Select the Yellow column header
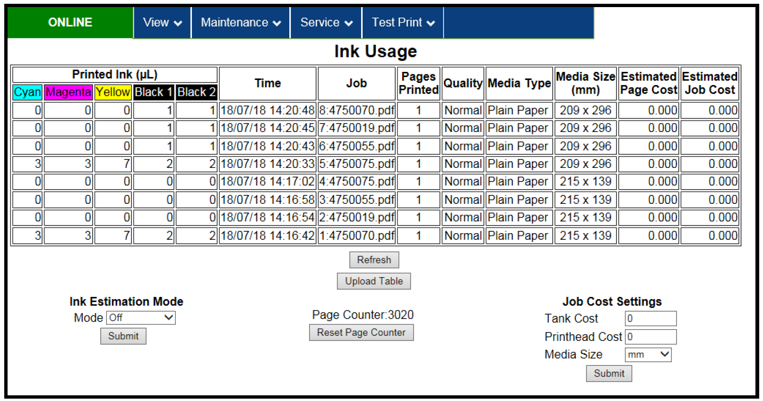 [113, 92]
